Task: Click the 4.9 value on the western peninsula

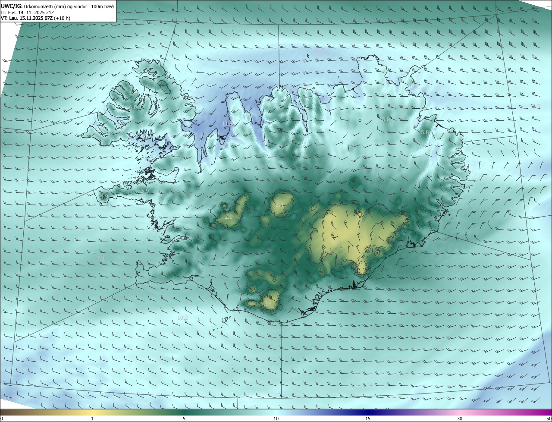Action: (104, 196)
